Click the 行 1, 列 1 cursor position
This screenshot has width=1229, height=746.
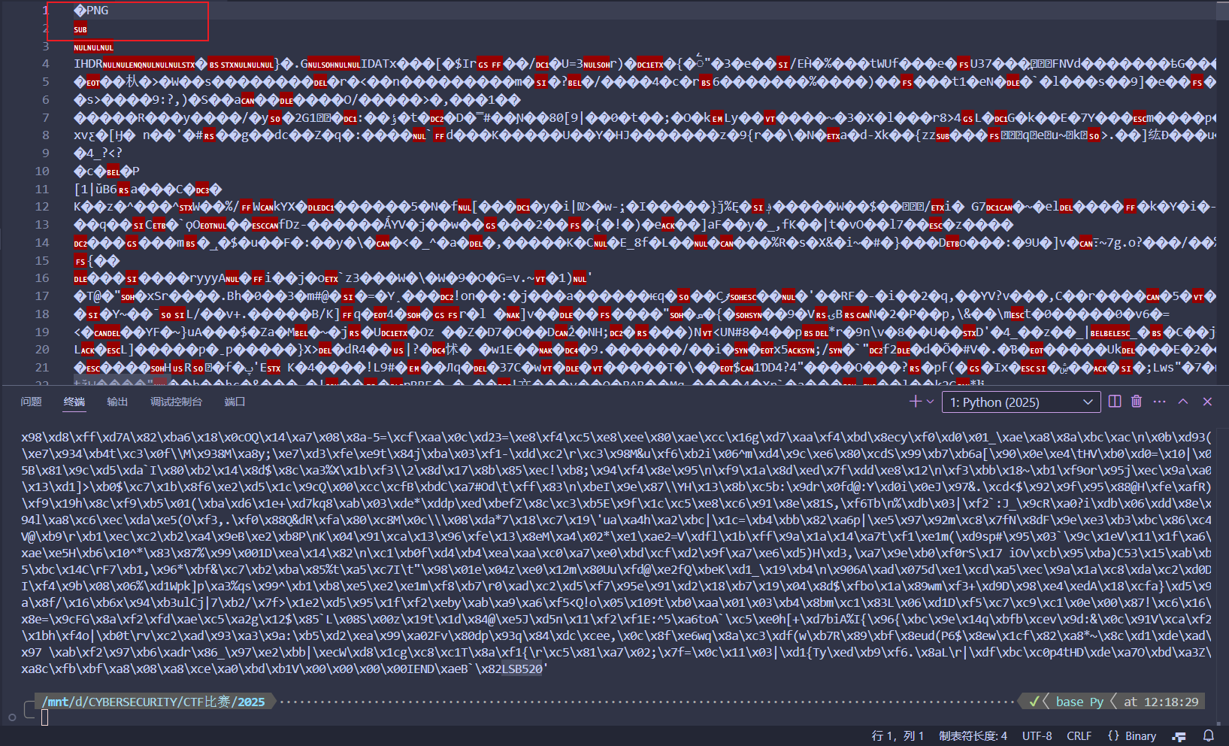pos(898,735)
